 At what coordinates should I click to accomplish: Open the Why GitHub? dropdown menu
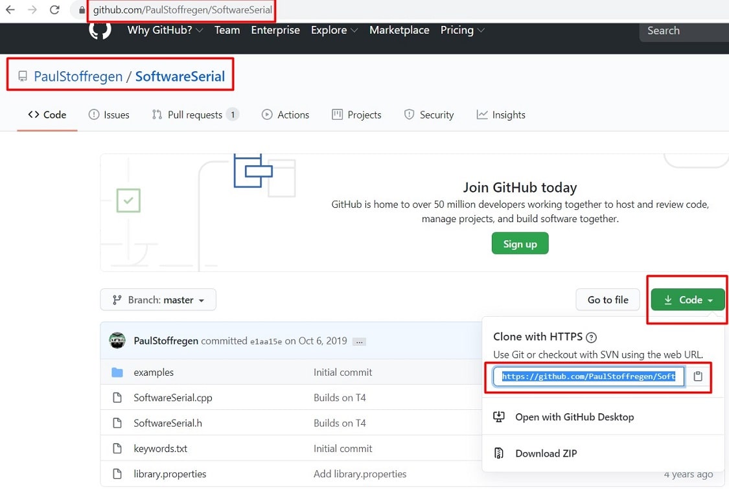165,30
